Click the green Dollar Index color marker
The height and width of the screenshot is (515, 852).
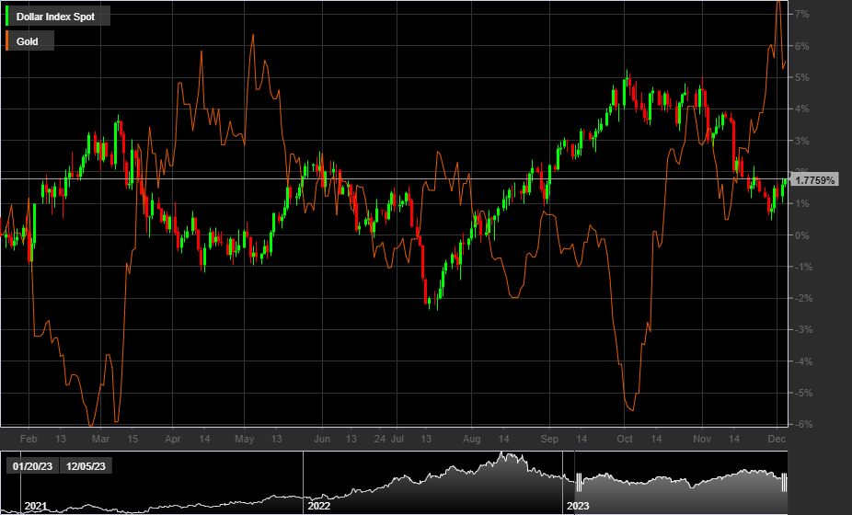click(x=8, y=17)
